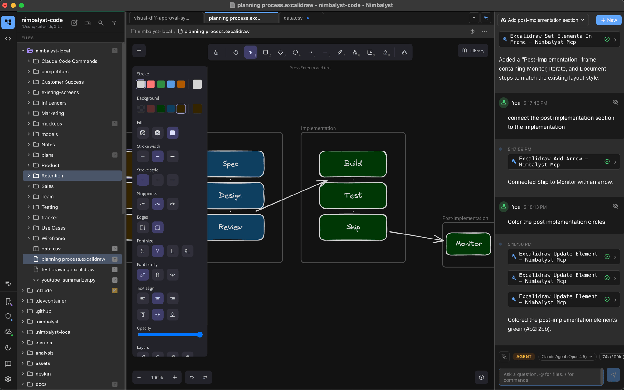Select the Arrow tool
624x390 pixels.
tap(311, 52)
